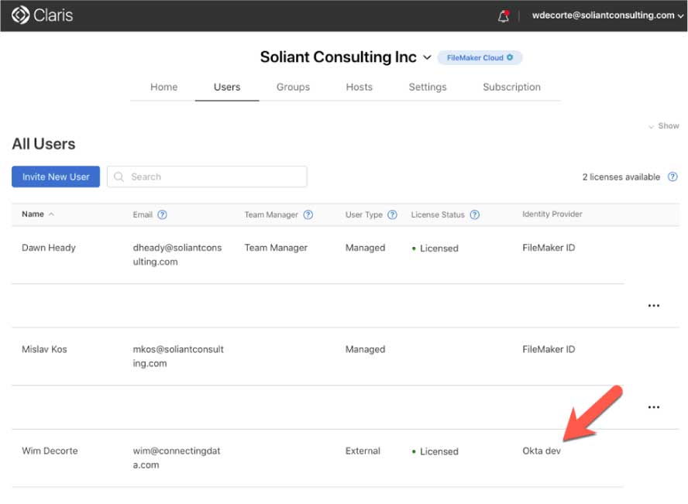688x504 pixels.
Task: Open the User Type column help icon
Action: pyautogui.click(x=392, y=214)
